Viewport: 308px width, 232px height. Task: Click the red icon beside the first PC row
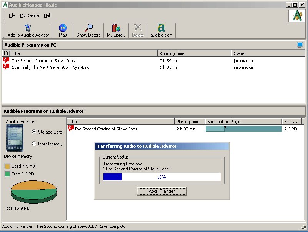click(6, 60)
